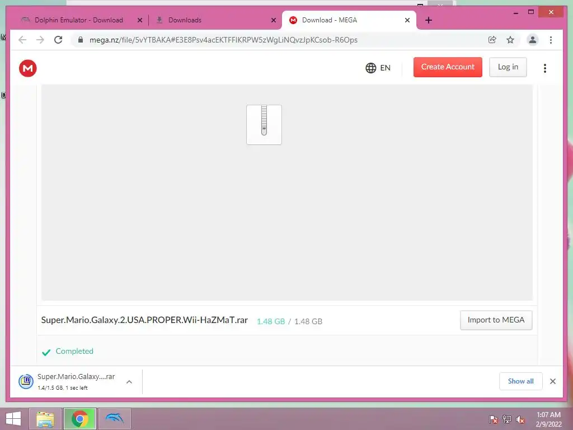The height and width of the screenshot is (430, 573).
Task: Minimize the Chrome window
Action: click(515, 12)
